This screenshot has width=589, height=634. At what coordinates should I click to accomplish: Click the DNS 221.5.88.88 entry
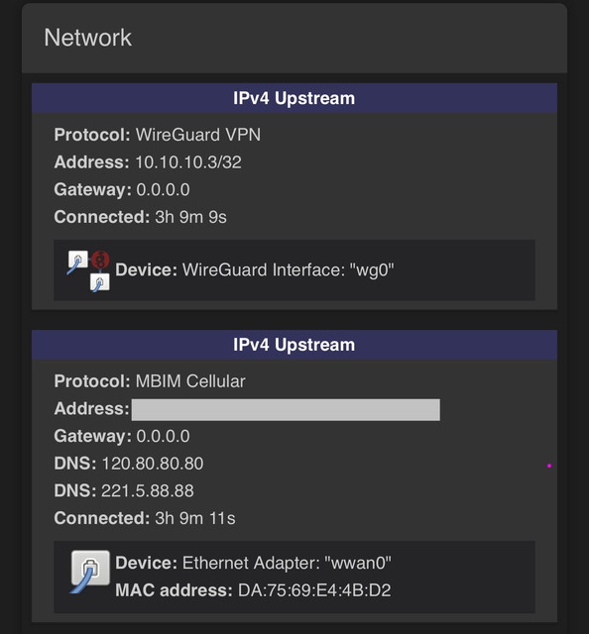(x=124, y=491)
